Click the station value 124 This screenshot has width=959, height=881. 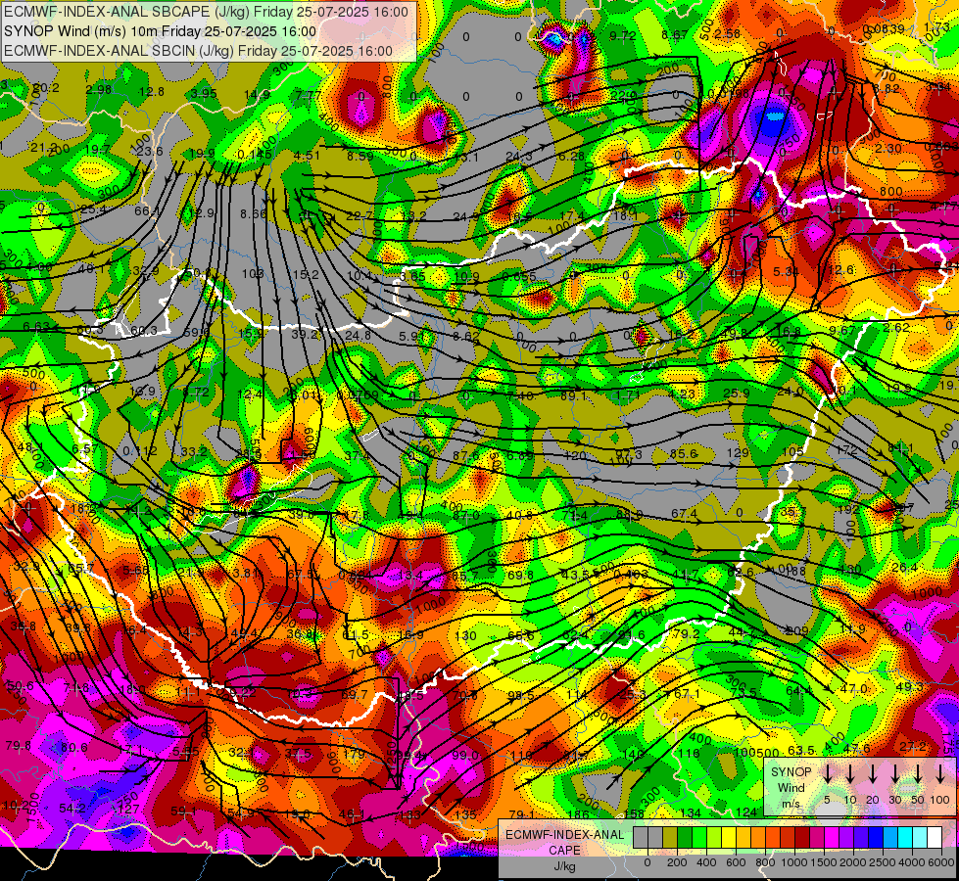coord(746,811)
